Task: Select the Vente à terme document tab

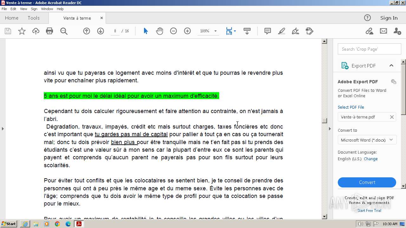Action: click(x=77, y=18)
